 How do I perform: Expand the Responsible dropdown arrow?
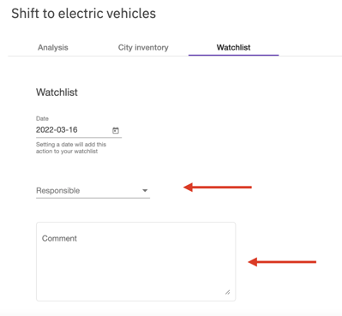(145, 190)
